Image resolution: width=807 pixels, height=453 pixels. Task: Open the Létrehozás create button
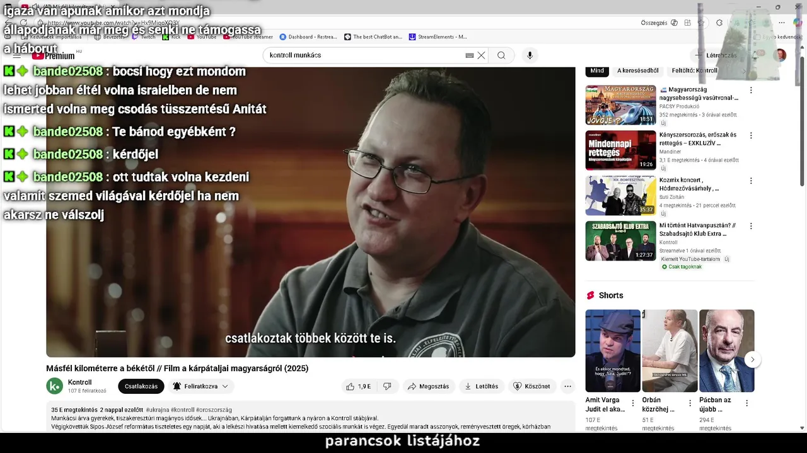716,55
